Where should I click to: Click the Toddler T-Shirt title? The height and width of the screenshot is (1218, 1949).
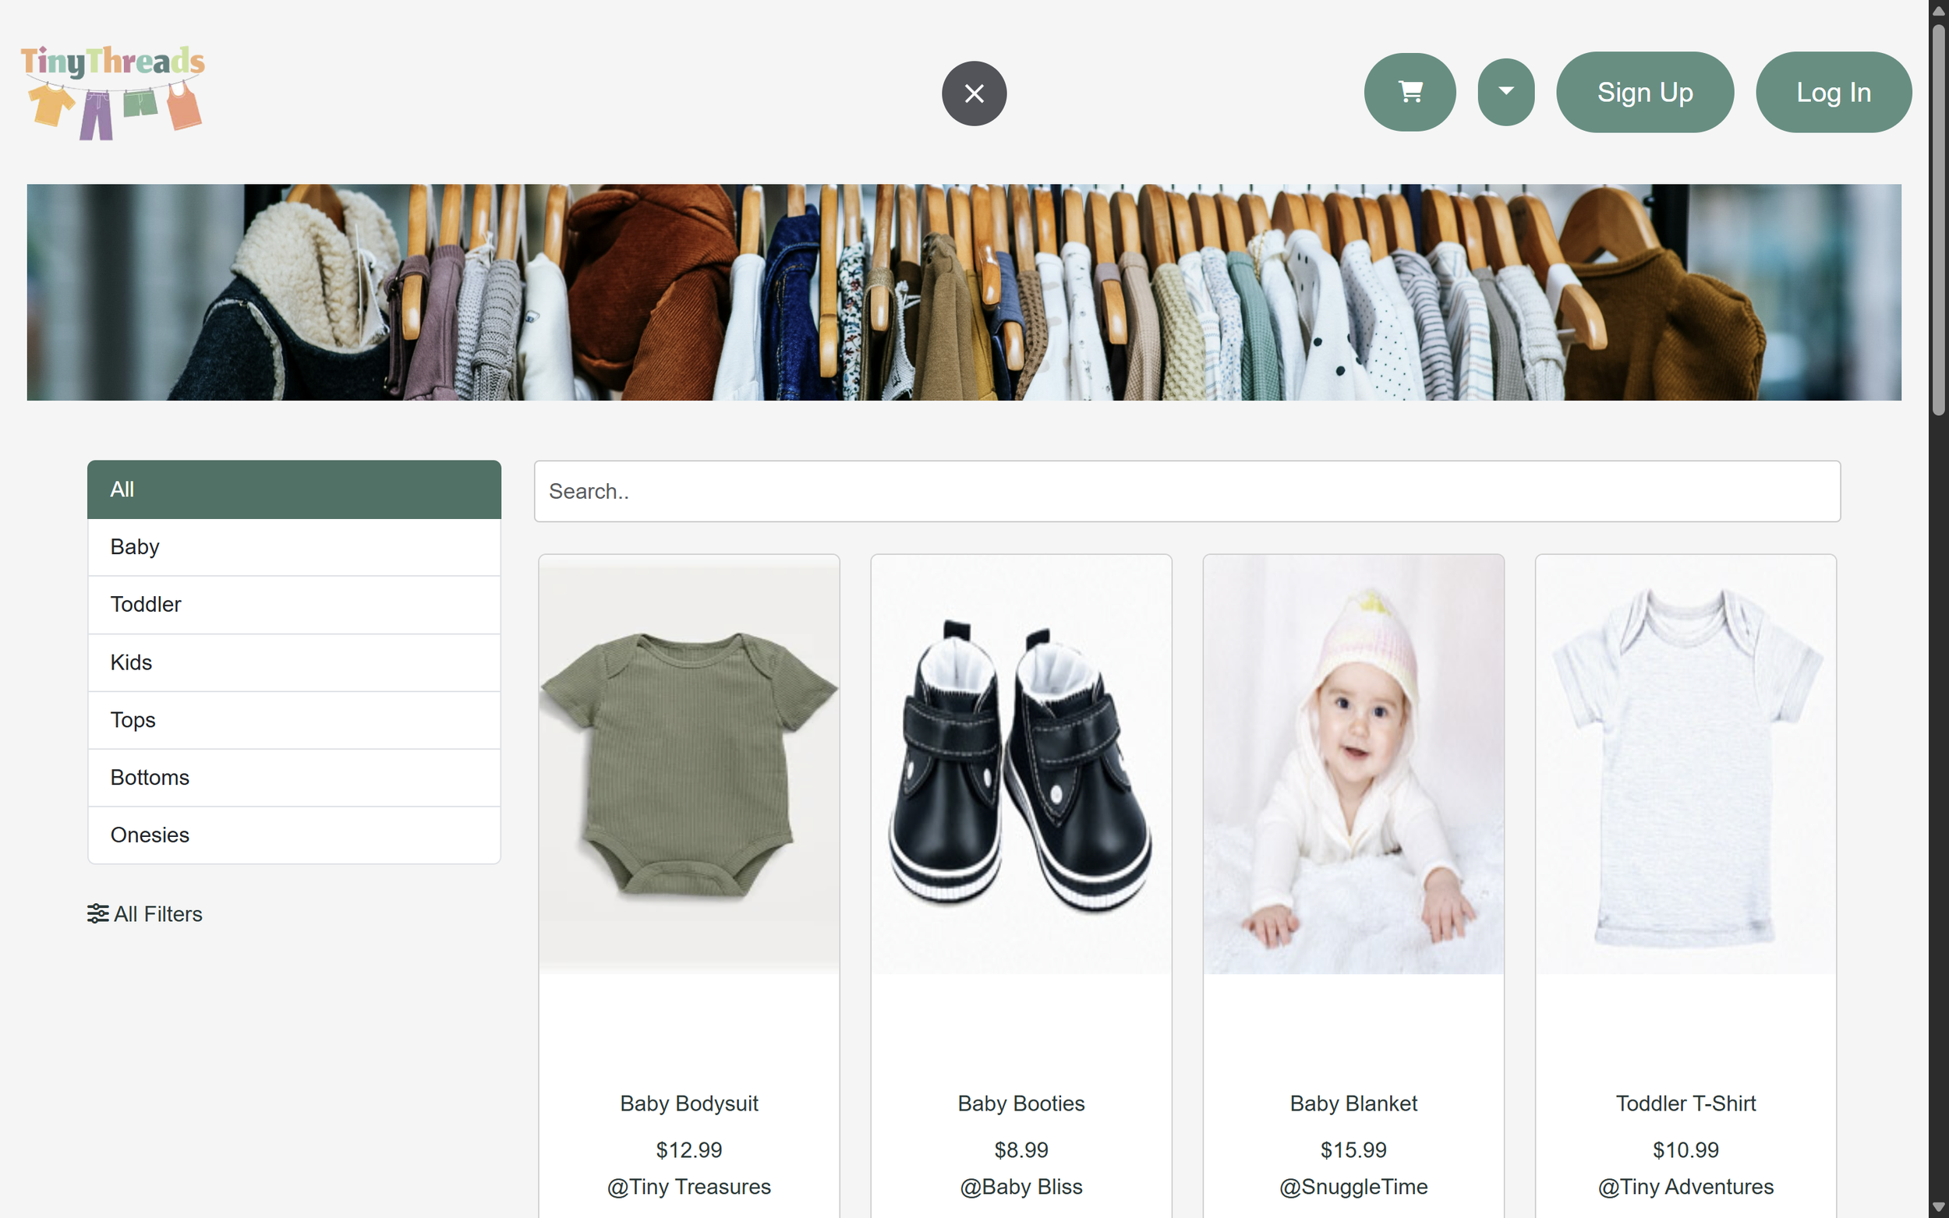click(x=1685, y=1103)
